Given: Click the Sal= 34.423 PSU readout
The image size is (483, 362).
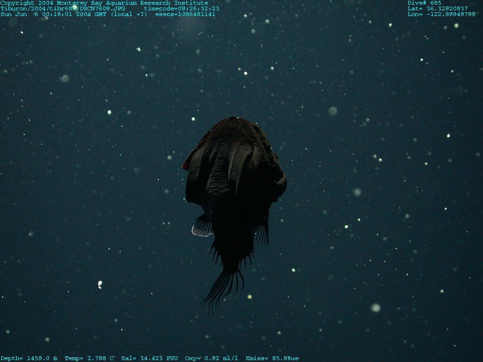Looking at the screenshot, I should [x=150, y=359].
